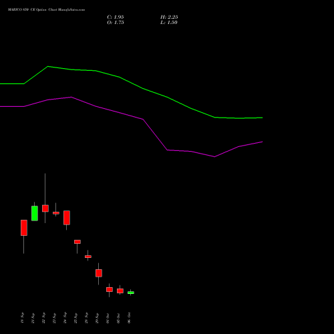Viewport: 334px width, 334px height.
Task: Click the 22 Sep date label
Action: point(43,318)
